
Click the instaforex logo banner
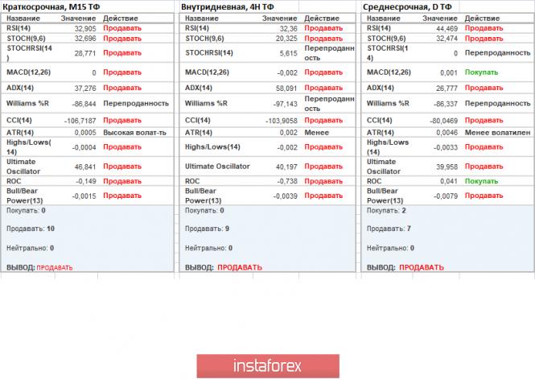pos(268,365)
